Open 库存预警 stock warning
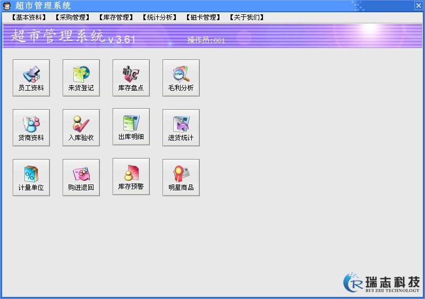The image size is (425, 299). (x=131, y=177)
